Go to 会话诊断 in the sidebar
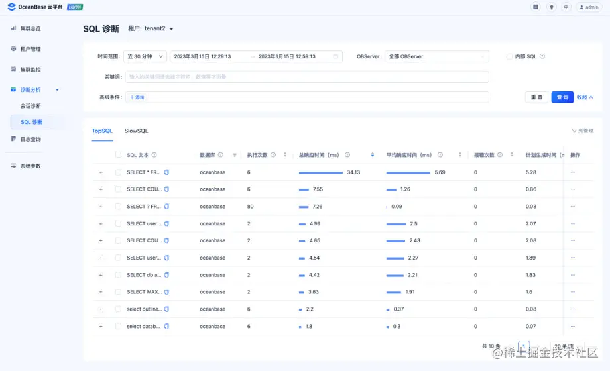The height and width of the screenshot is (371, 610). click(x=30, y=106)
